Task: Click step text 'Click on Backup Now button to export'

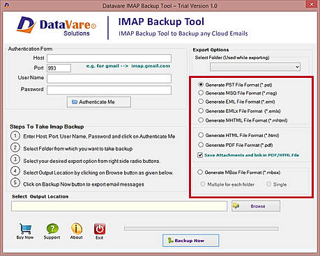Action: pos(84,184)
